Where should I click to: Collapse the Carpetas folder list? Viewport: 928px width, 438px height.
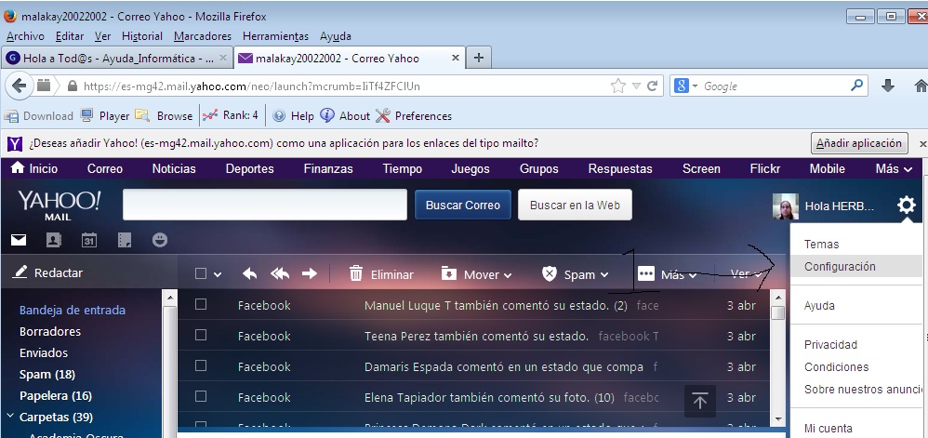10,416
